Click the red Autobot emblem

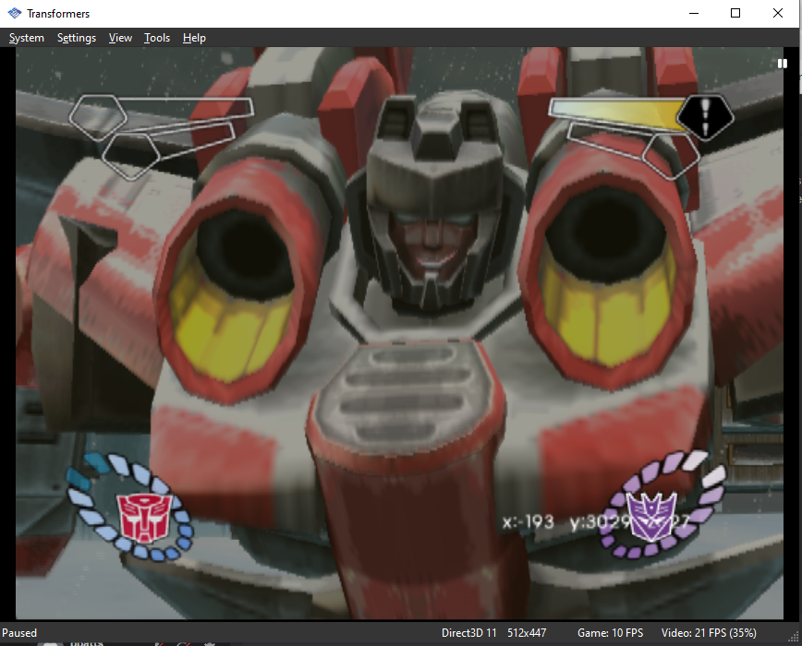pos(144,517)
